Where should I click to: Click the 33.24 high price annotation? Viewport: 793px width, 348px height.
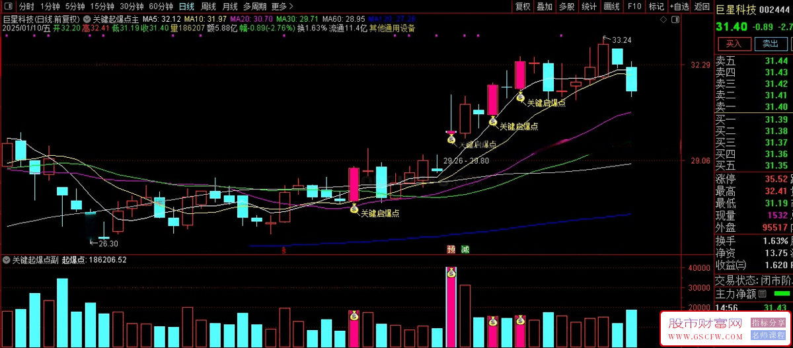pyautogui.click(x=622, y=40)
